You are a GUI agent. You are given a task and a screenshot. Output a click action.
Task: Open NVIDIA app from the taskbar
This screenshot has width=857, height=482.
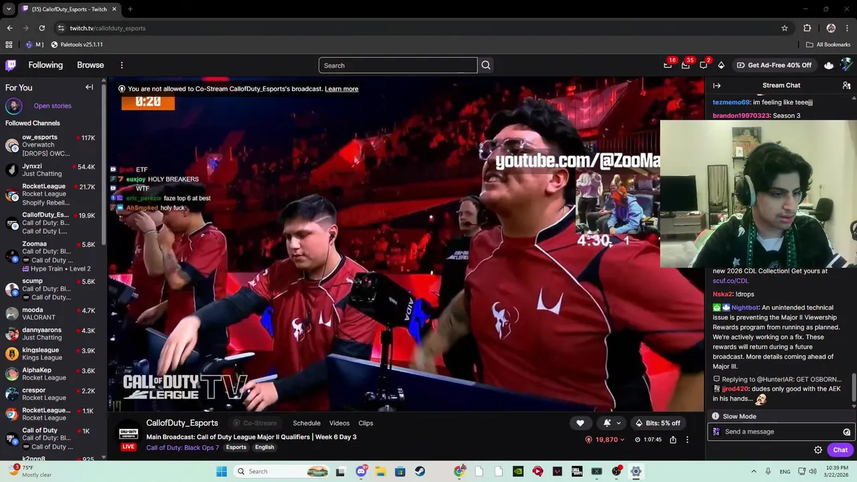click(x=518, y=471)
